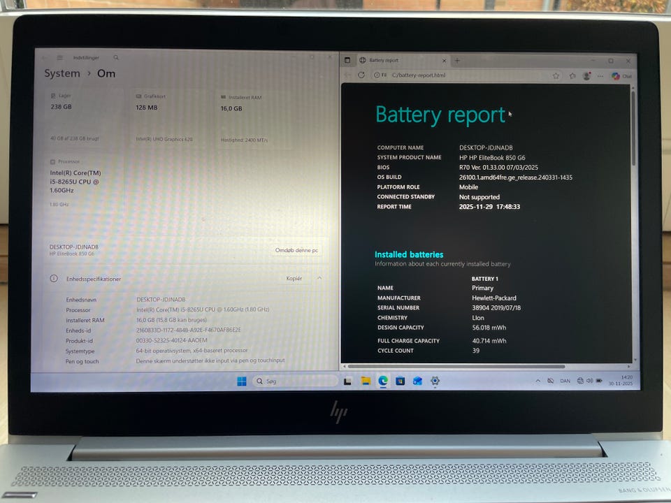Open the network globe tray icon
Screen dimensions: 671x503
pos(580,381)
